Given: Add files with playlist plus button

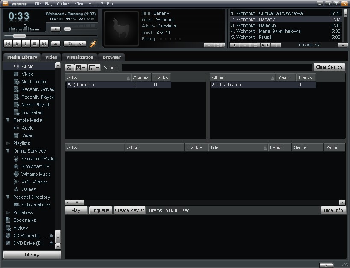Looking at the screenshot, I should click(234, 45).
